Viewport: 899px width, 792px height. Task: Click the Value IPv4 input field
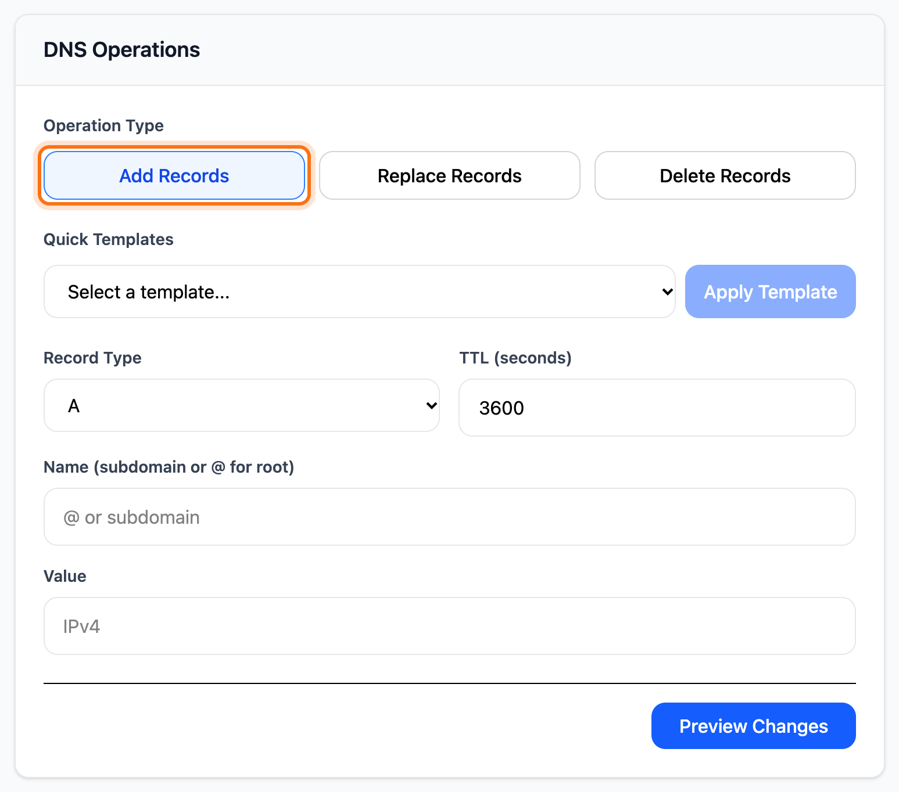[450, 626]
